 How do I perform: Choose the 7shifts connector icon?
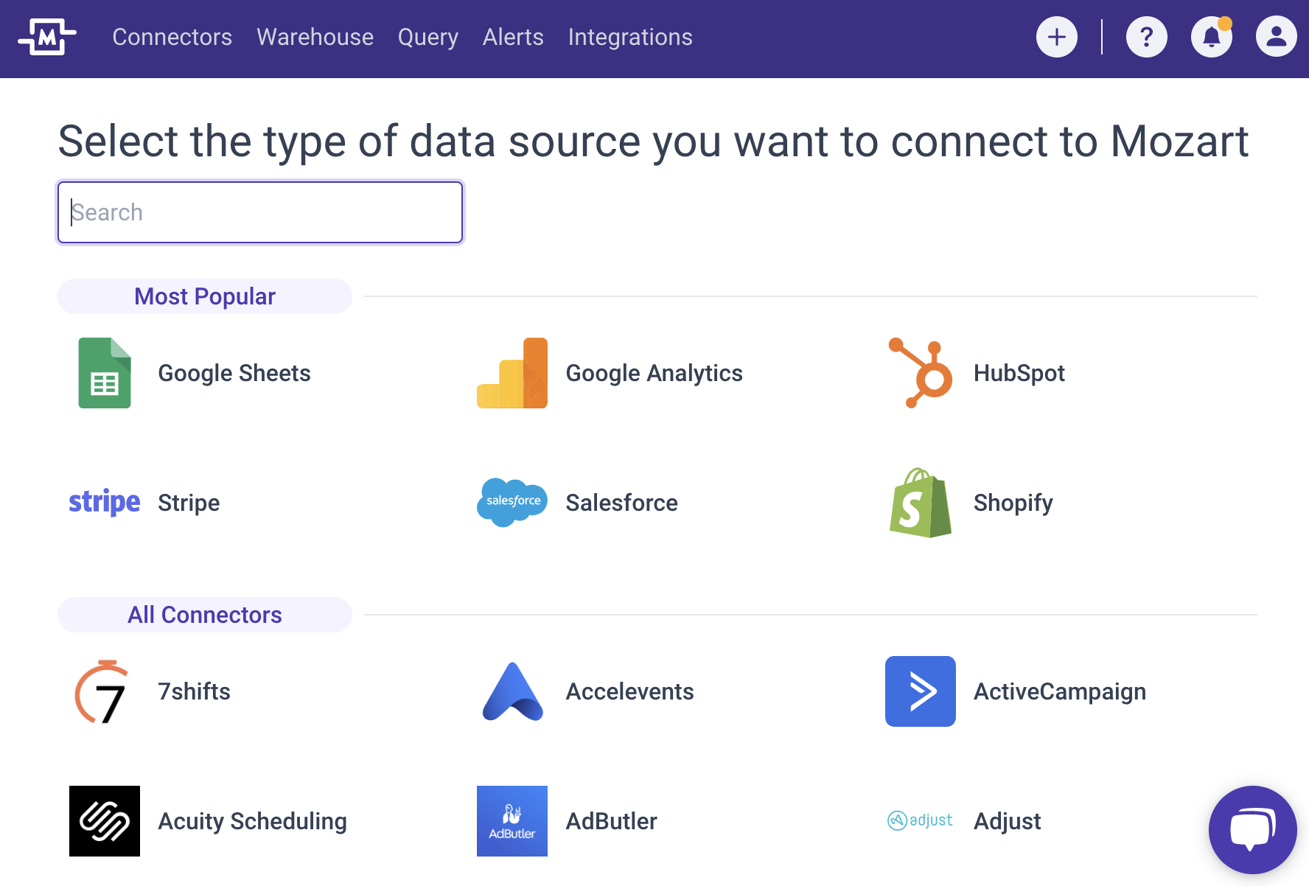(105, 691)
